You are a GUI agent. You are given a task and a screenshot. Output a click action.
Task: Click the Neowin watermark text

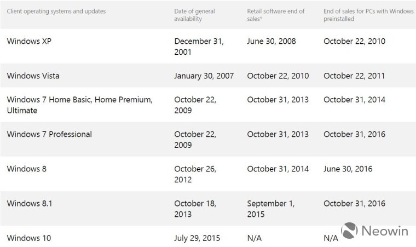coord(385,231)
